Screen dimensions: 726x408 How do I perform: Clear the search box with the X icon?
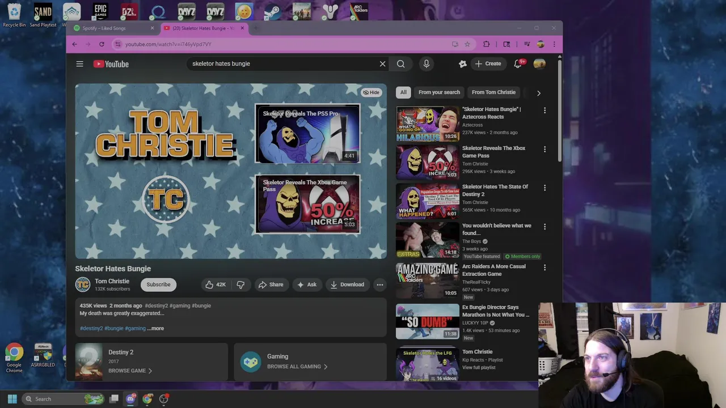coord(382,64)
